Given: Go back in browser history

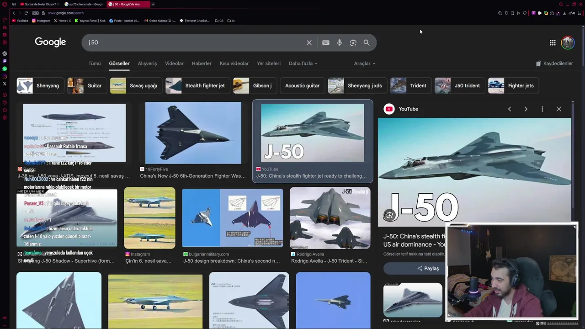Looking at the screenshot, I should click(14, 13).
